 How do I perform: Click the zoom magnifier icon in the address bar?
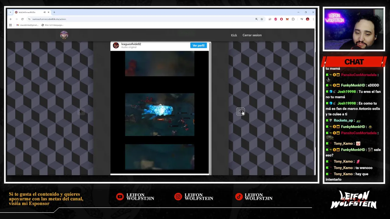[x=257, y=19]
